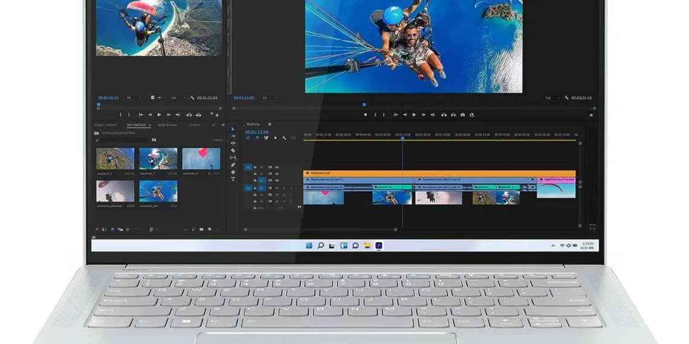The width and height of the screenshot is (689, 344).
Task: Click Export Frame camera icon in Program monitor
Action: (x=463, y=115)
